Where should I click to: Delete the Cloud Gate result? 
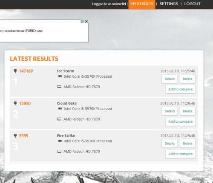pos(187,111)
